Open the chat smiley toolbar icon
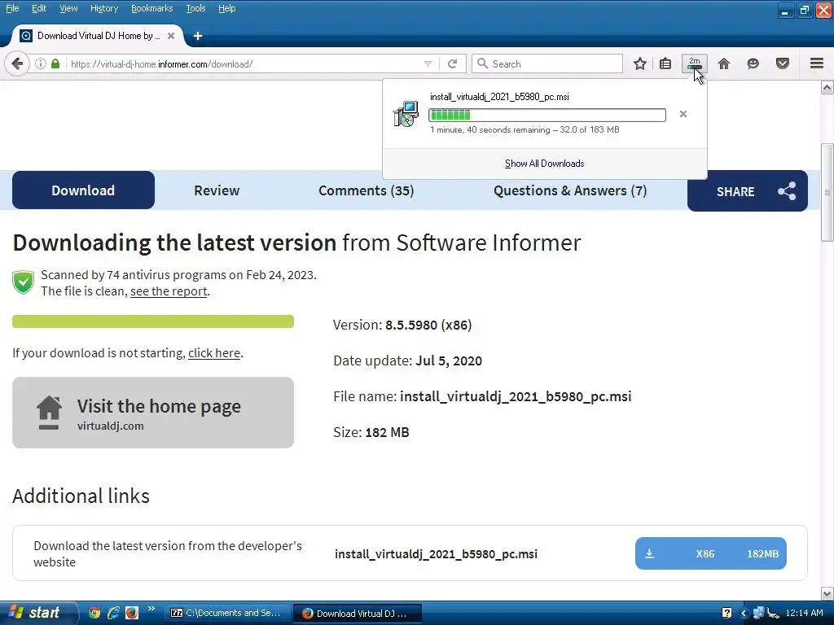 tap(753, 63)
